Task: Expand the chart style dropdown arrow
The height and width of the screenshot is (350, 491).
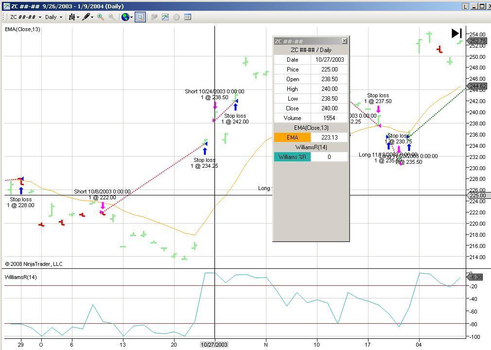Action: tap(78, 17)
